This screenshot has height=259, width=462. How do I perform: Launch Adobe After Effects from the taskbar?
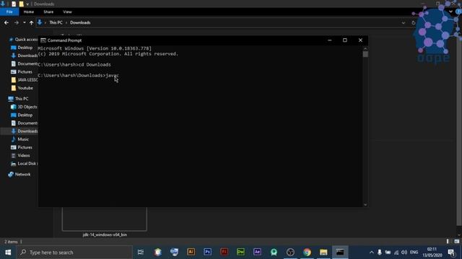[257, 253]
